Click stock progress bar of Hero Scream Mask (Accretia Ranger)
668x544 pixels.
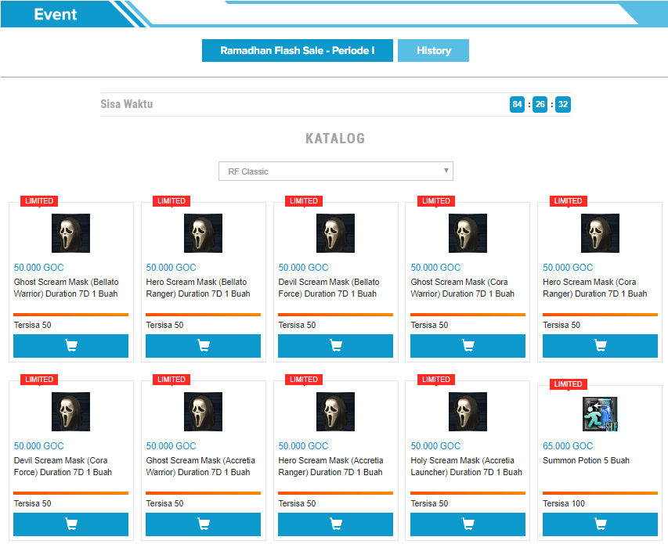tap(335, 493)
